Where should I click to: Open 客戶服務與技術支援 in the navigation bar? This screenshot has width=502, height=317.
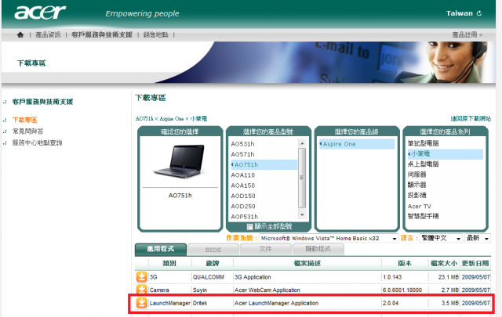[102, 35]
